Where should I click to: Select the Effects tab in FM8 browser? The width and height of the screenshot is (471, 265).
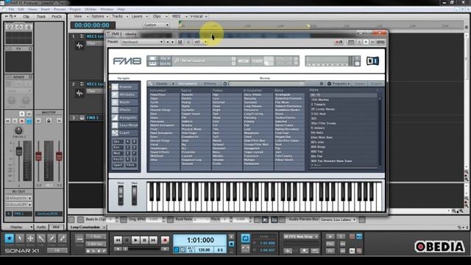tap(210, 83)
